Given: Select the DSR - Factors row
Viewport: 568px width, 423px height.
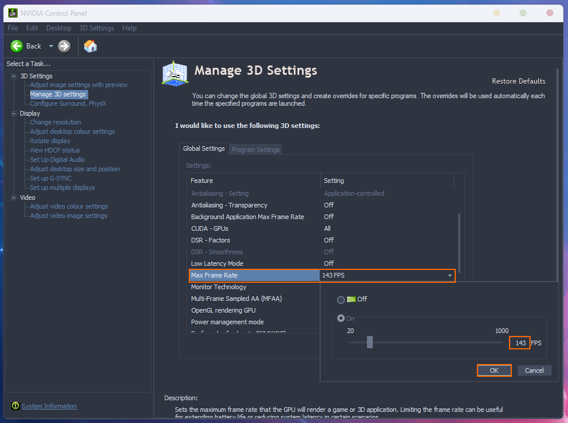Looking at the screenshot, I should 321,240.
